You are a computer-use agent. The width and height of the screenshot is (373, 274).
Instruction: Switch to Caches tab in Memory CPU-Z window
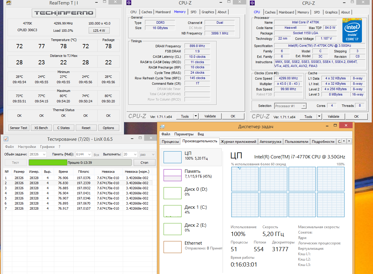(x=147, y=12)
